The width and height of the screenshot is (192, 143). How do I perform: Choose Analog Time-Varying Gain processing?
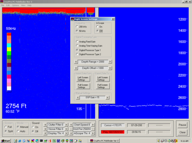coord(89,46)
